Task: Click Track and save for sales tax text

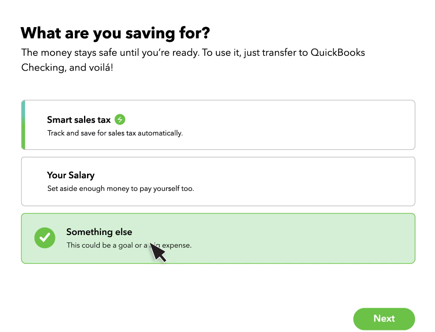Action: click(x=115, y=133)
